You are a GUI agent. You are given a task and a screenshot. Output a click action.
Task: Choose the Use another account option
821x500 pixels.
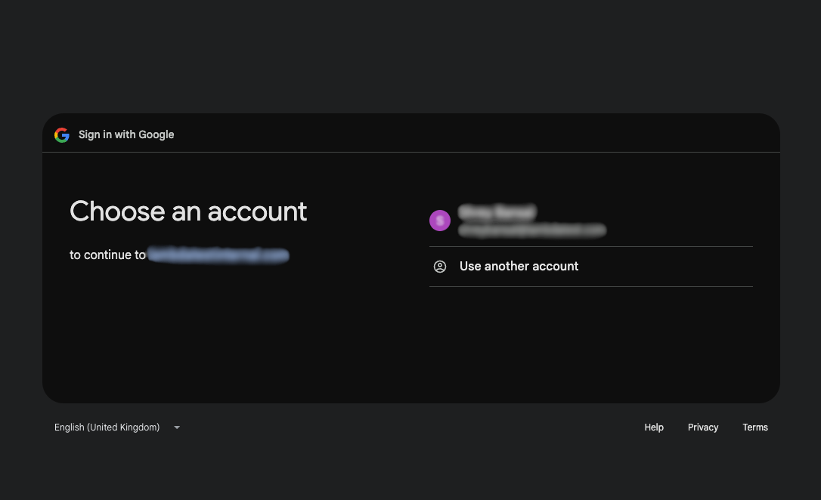519,267
